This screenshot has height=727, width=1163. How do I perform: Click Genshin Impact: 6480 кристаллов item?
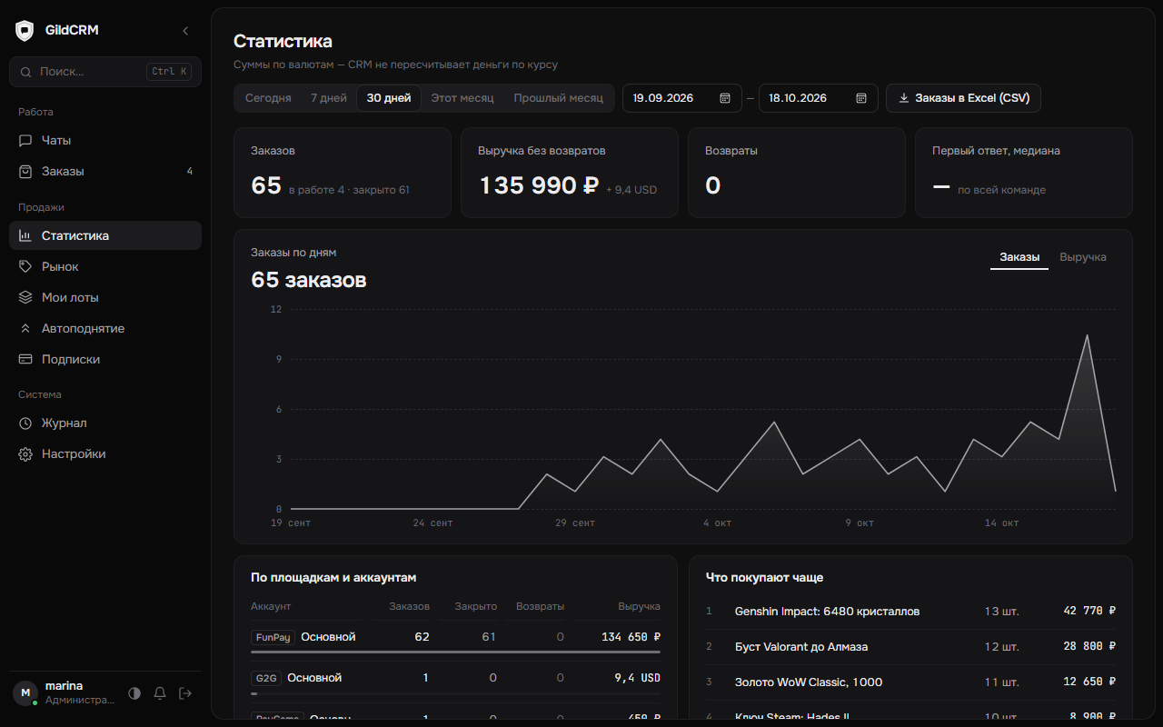click(x=910, y=612)
